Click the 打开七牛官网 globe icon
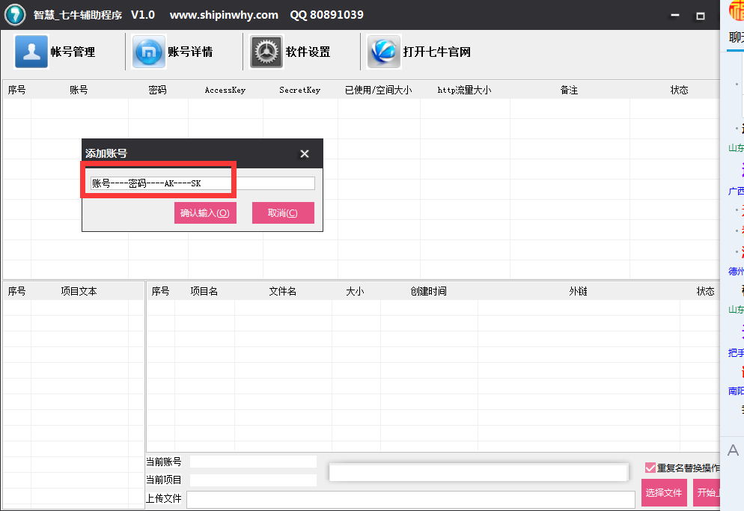Image resolution: width=744 pixels, height=511 pixels. (384, 52)
